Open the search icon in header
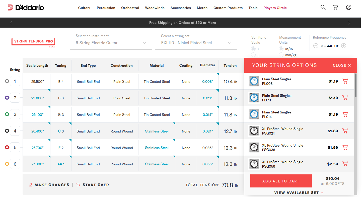 [x=323, y=8]
